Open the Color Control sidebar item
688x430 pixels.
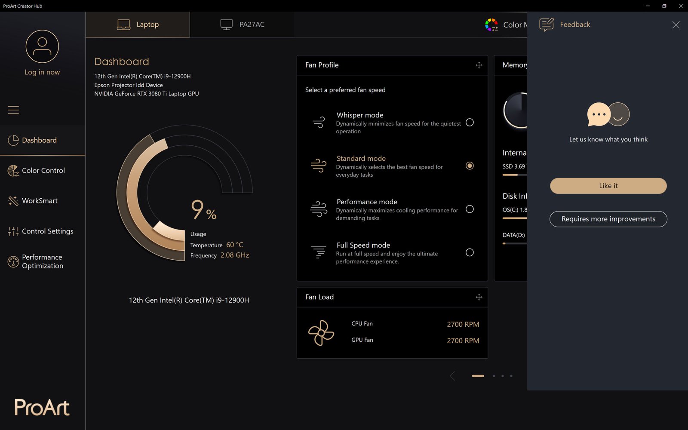(x=43, y=170)
